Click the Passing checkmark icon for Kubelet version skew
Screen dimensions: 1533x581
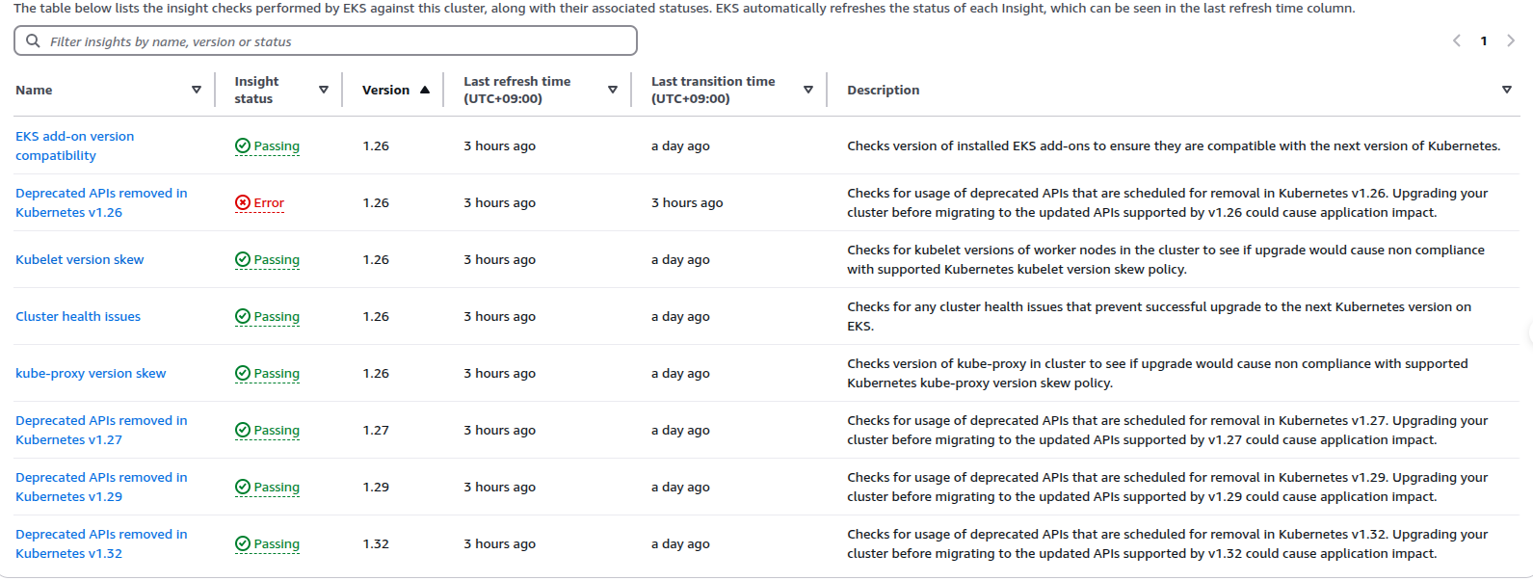[243, 259]
